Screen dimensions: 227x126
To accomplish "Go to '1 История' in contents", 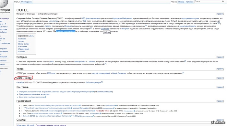I will (x=22, y=39).
